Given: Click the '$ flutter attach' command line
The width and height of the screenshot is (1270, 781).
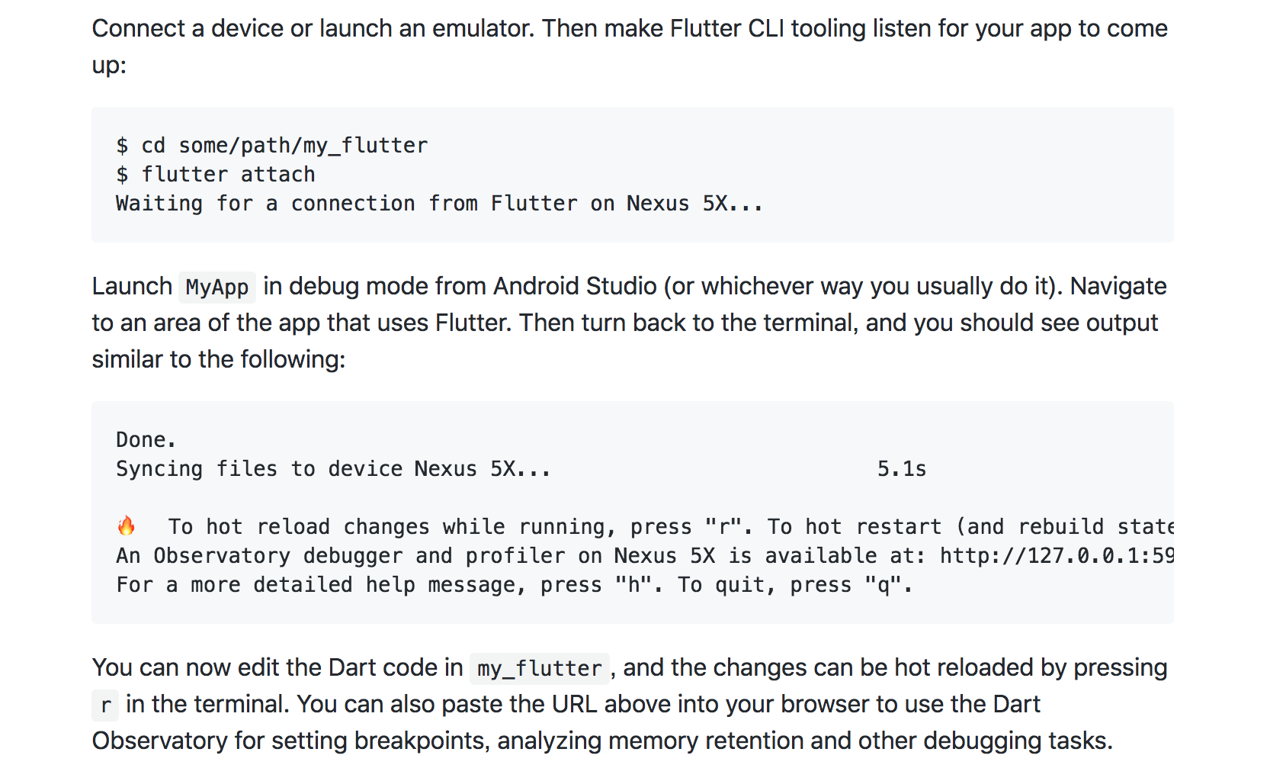Looking at the screenshot, I should coord(216,174).
